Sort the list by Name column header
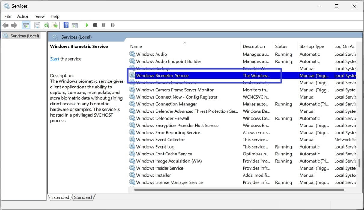 pos(136,46)
